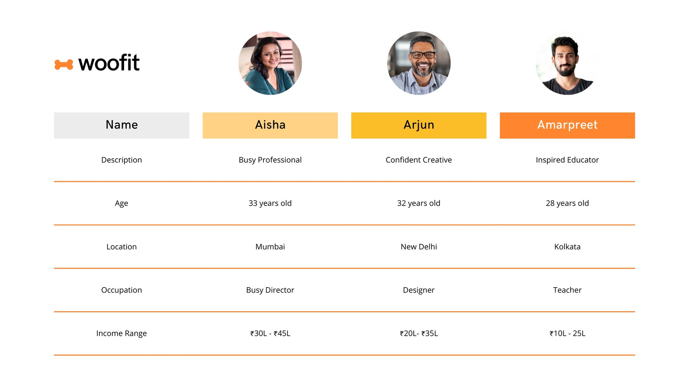Click the light yellow Aisha header

tap(270, 126)
